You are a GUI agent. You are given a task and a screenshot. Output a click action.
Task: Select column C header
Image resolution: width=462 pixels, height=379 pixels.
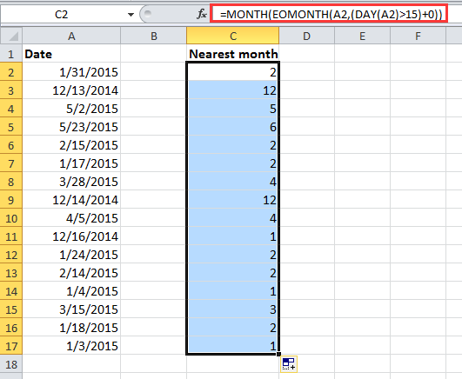[x=233, y=36]
